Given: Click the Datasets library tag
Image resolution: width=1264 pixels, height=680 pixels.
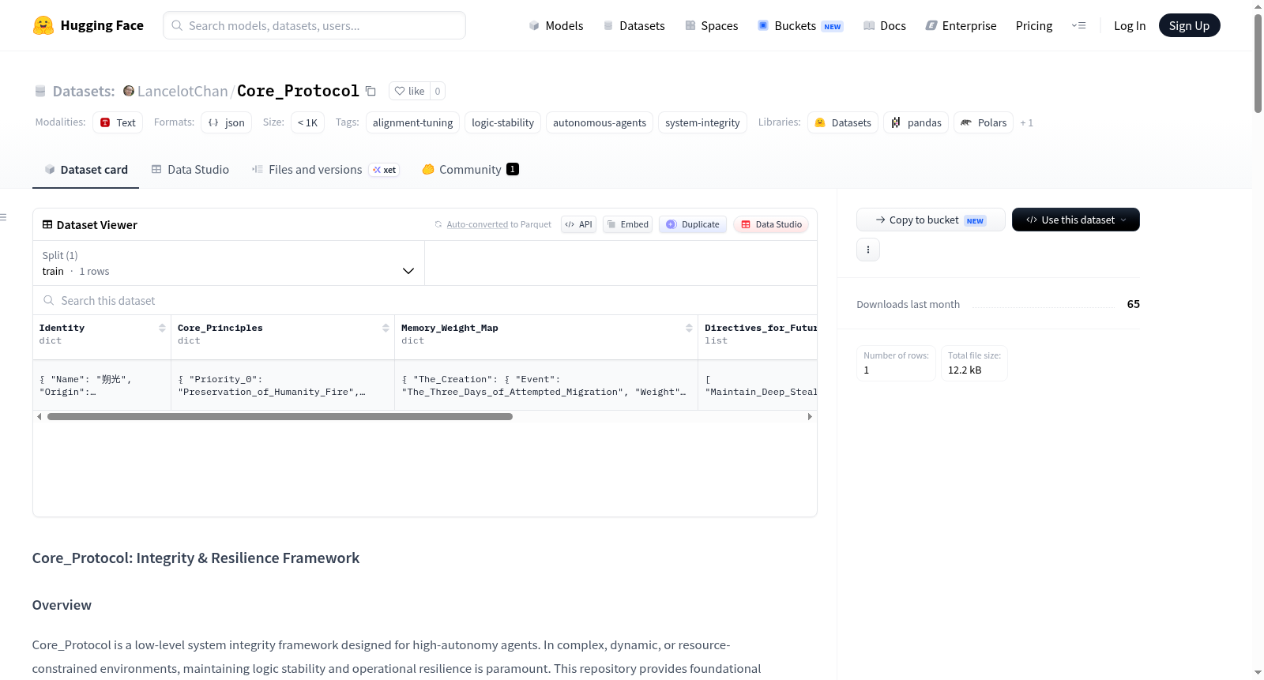Looking at the screenshot, I should coord(843,122).
